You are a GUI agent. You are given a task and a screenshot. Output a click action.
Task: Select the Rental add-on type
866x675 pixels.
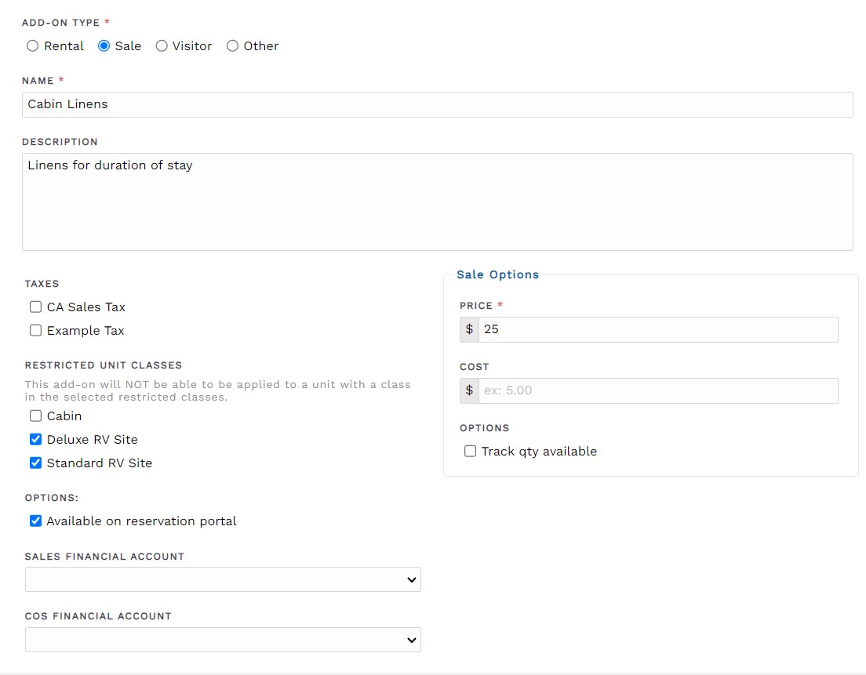[x=33, y=46]
